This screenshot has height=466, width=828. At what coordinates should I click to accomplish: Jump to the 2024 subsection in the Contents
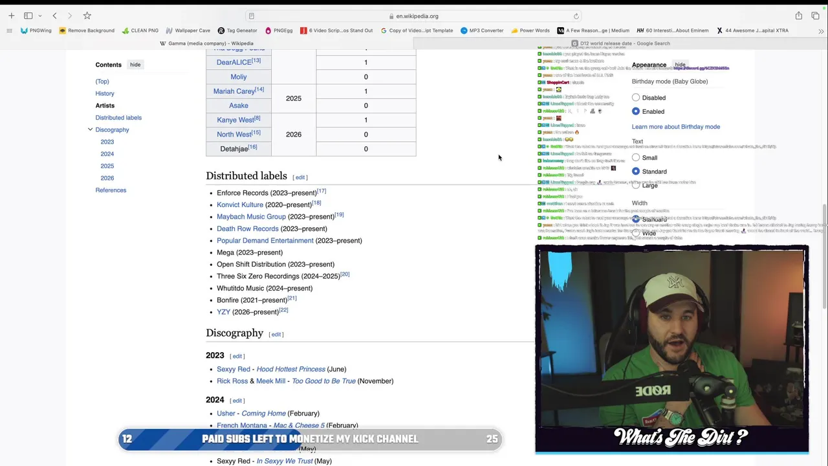[107, 154]
